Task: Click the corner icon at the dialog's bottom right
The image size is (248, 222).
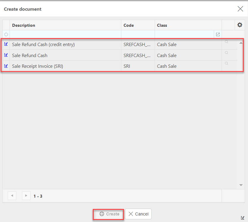Action: click(x=243, y=218)
